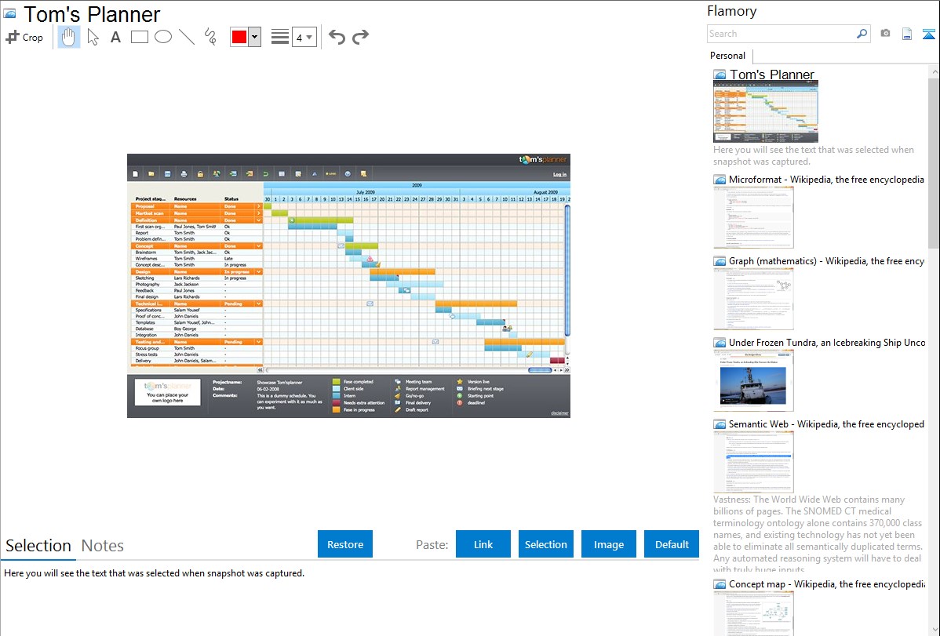Click the selected text description in Selection pane

154,573
